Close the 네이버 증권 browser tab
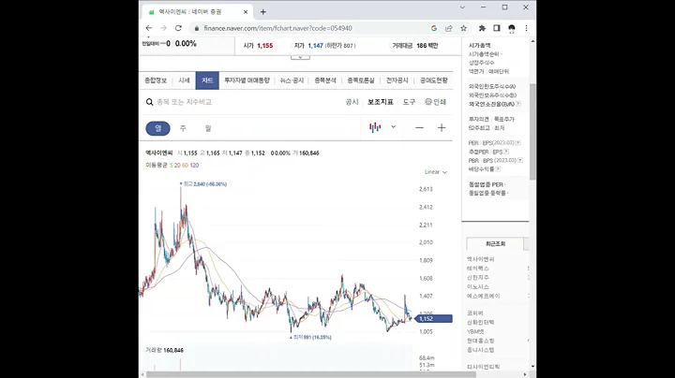This screenshot has width=675, height=378. pyautogui.click(x=246, y=12)
